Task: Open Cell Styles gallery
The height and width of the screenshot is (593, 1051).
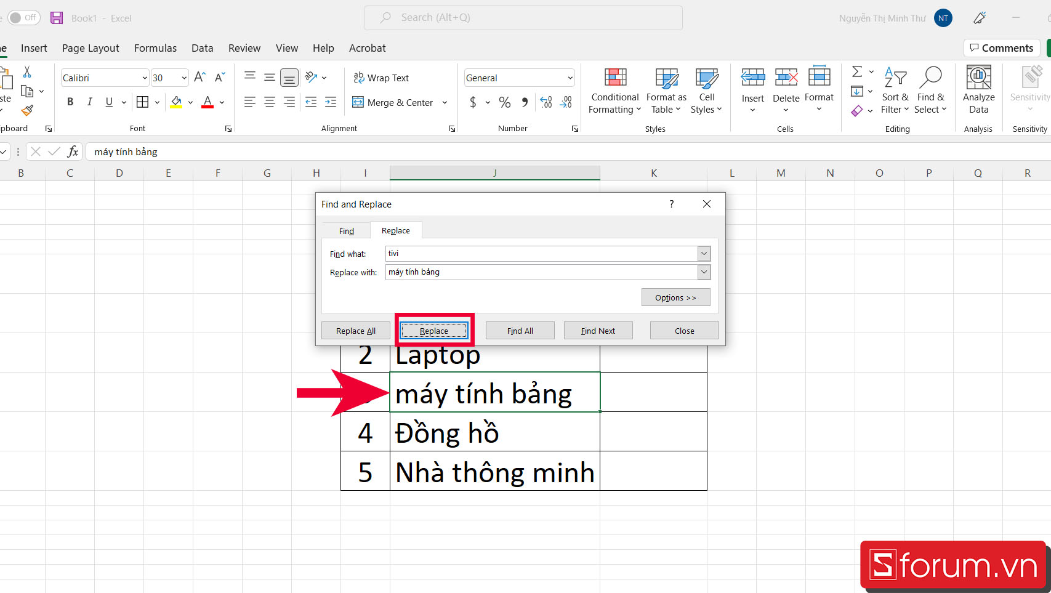Action: coord(706,91)
